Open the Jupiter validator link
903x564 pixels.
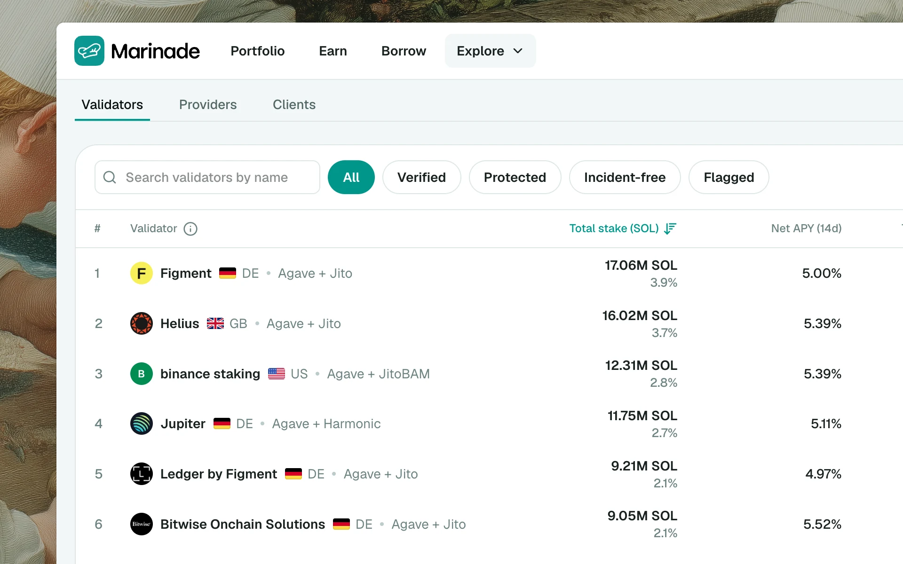[183, 423]
